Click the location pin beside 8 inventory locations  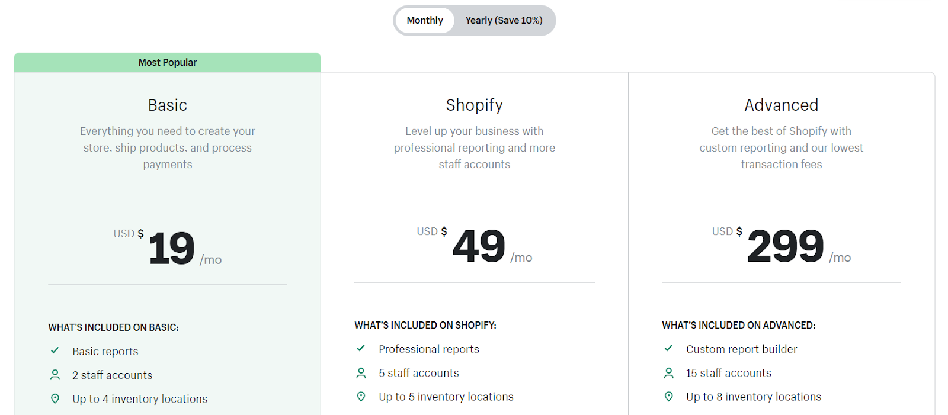click(668, 396)
